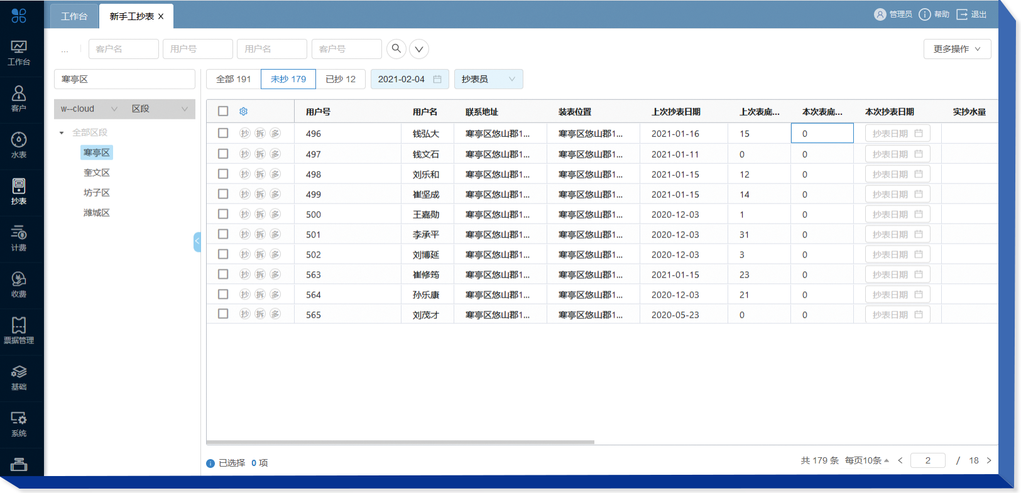The width and height of the screenshot is (1021, 493).
Task: Click the app logo icon
Action: click(x=19, y=16)
